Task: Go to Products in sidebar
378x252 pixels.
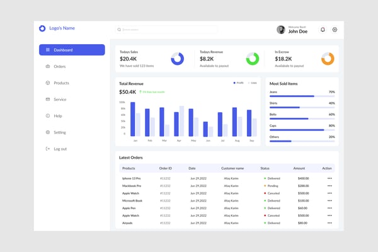Action: point(61,83)
